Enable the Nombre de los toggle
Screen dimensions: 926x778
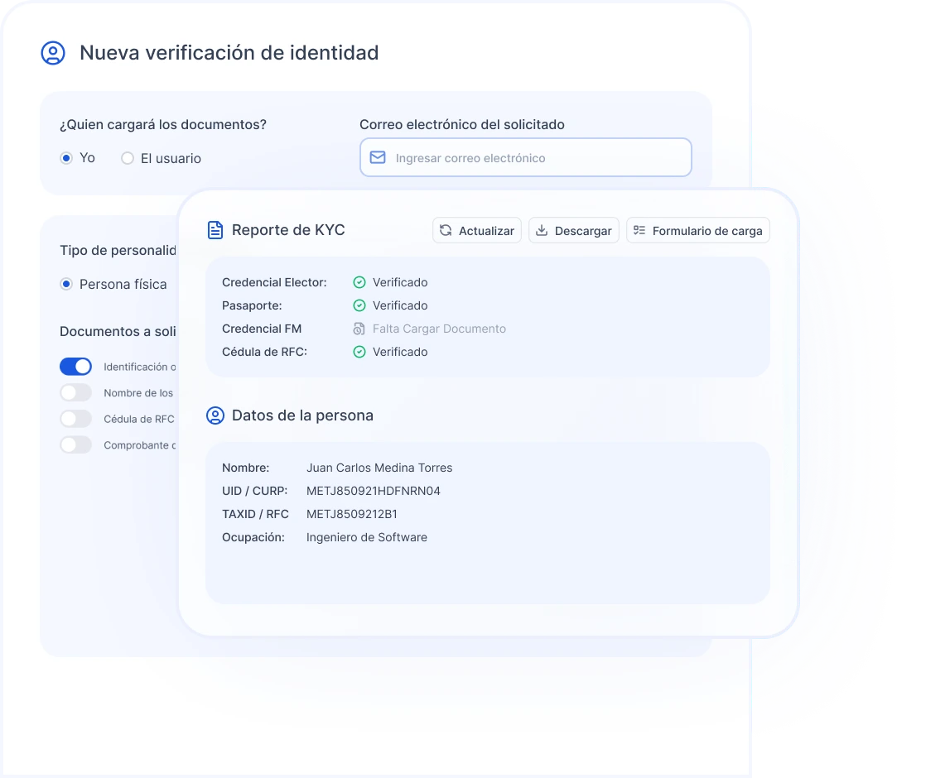click(75, 392)
